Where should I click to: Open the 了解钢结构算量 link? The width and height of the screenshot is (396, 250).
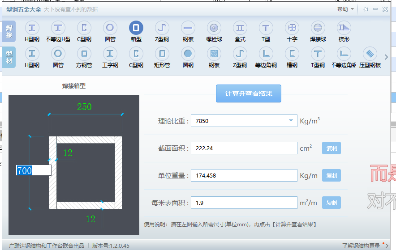point(361,246)
